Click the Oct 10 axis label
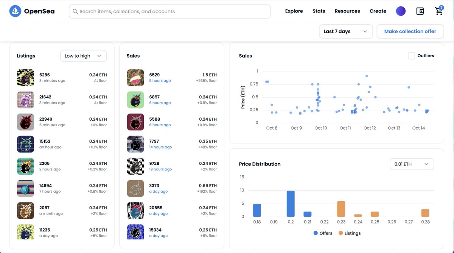The image size is (454, 253). pyautogui.click(x=321, y=128)
